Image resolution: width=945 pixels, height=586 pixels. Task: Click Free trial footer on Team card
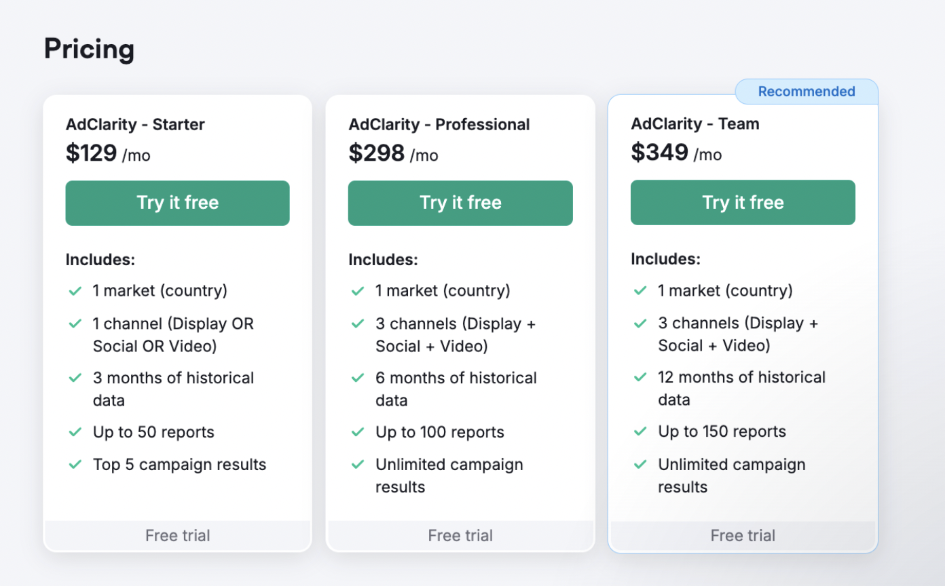743,535
